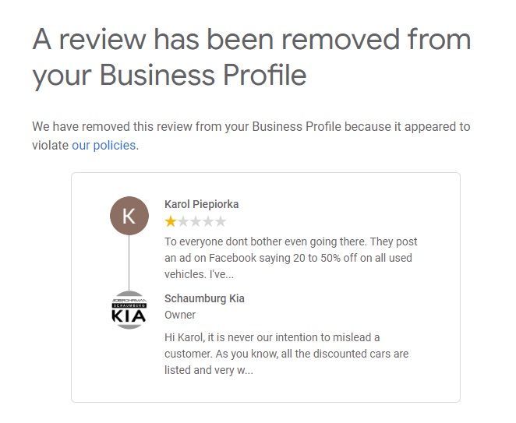
Task: Click the 'We have removed this review' paragraph
Action: (251, 127)
